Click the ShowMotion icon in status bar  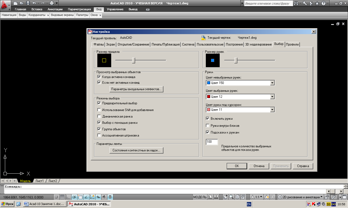pos(243,197)
